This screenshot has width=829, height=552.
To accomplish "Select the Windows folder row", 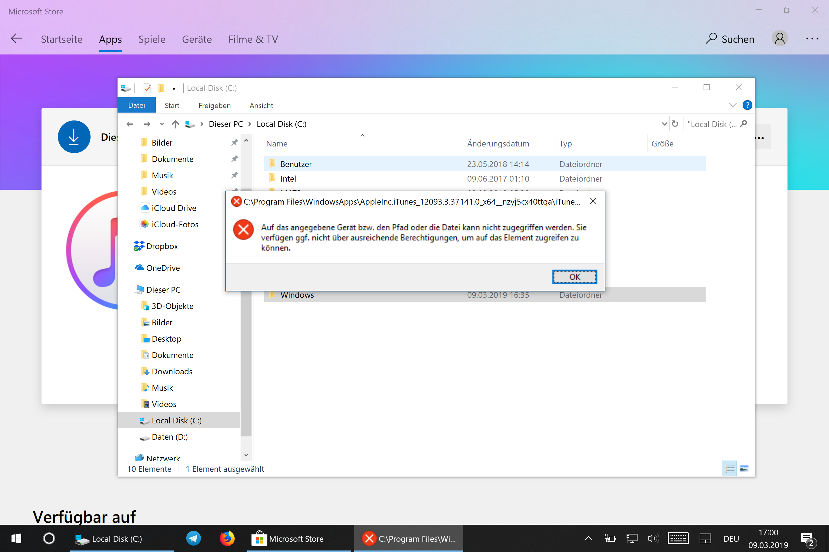I will (x=485, y=295).
